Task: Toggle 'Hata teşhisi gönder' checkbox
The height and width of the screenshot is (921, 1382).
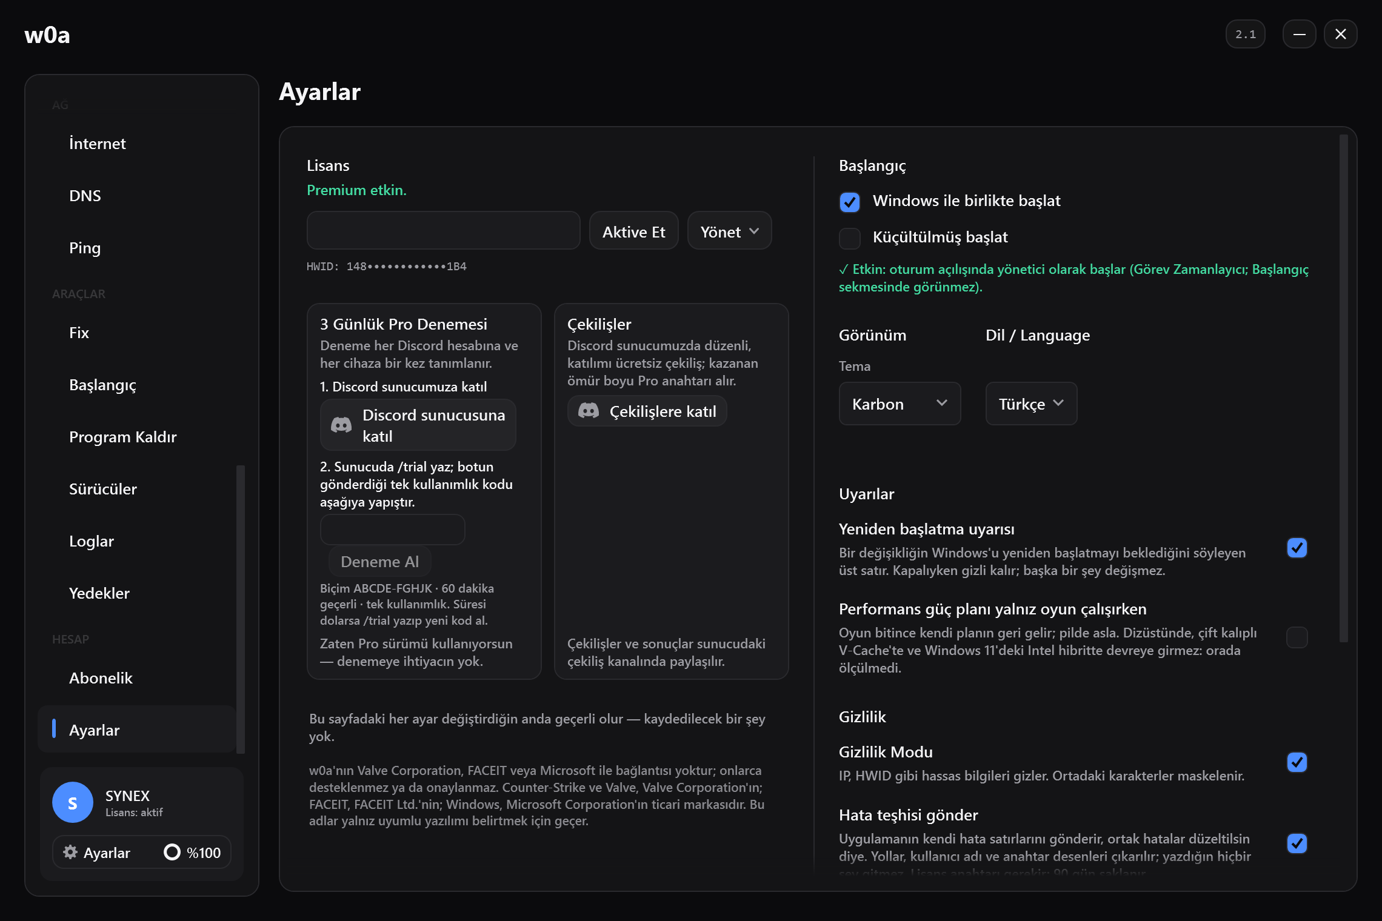Action: (x=1297, y=843)
